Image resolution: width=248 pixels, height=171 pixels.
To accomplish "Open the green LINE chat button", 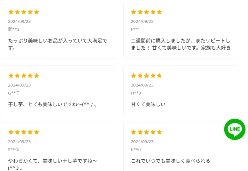I will click(235, 129).
